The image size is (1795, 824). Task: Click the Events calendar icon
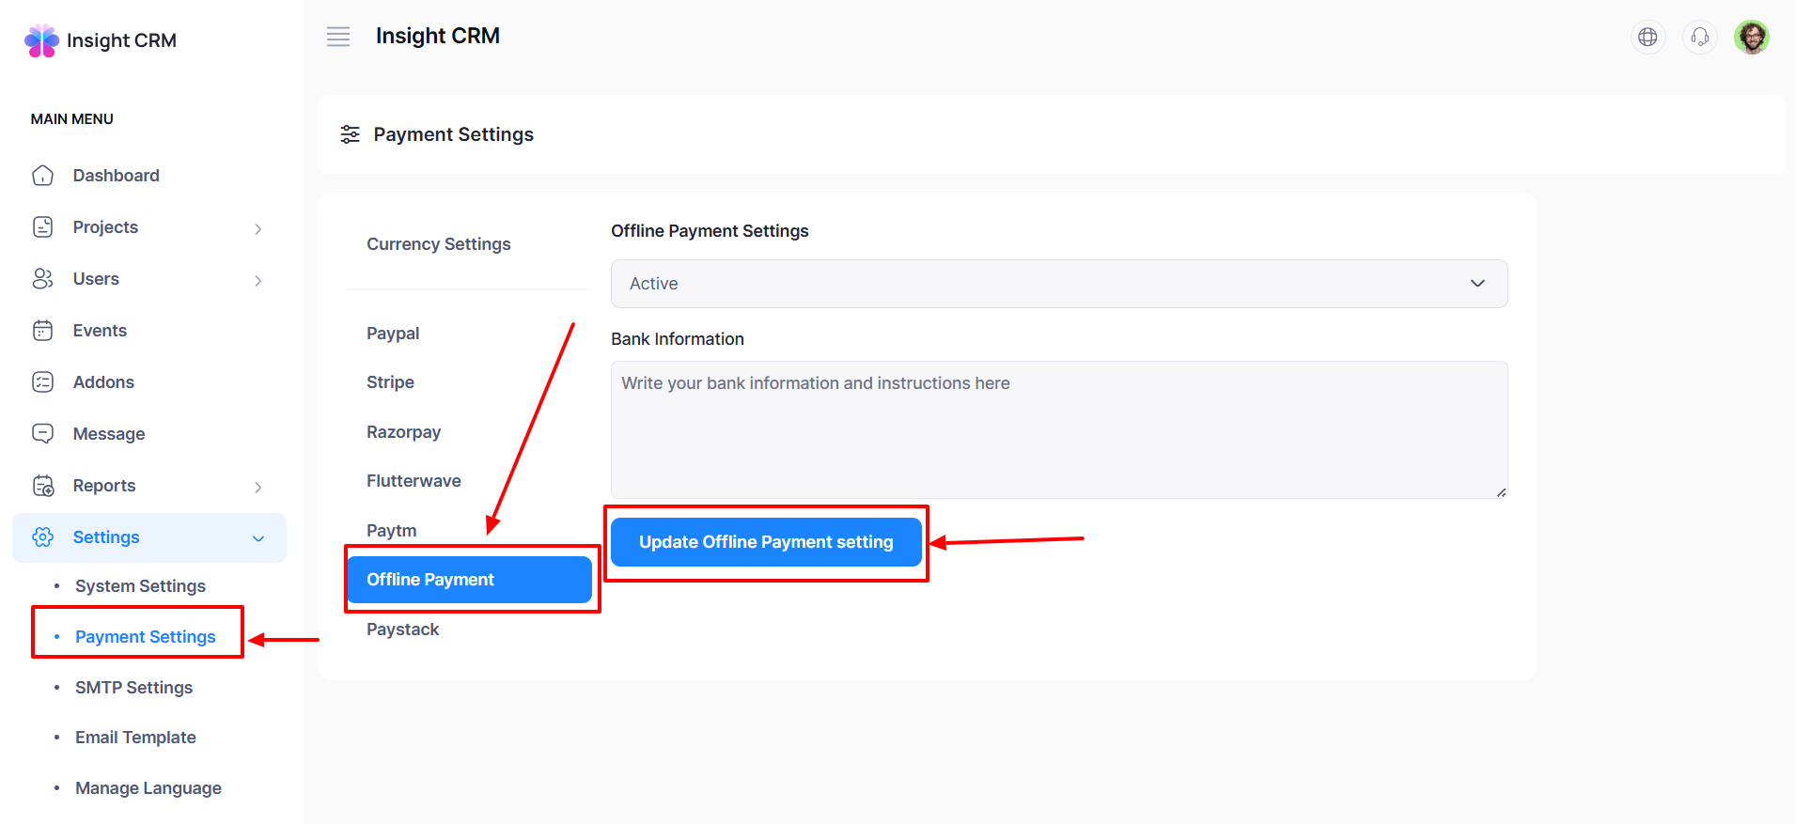pos(43,331)
